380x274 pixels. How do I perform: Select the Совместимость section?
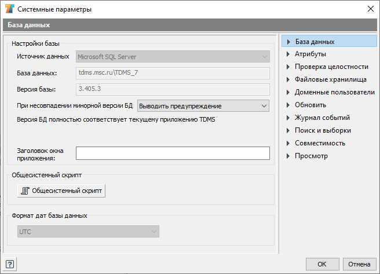coord(320,143)
